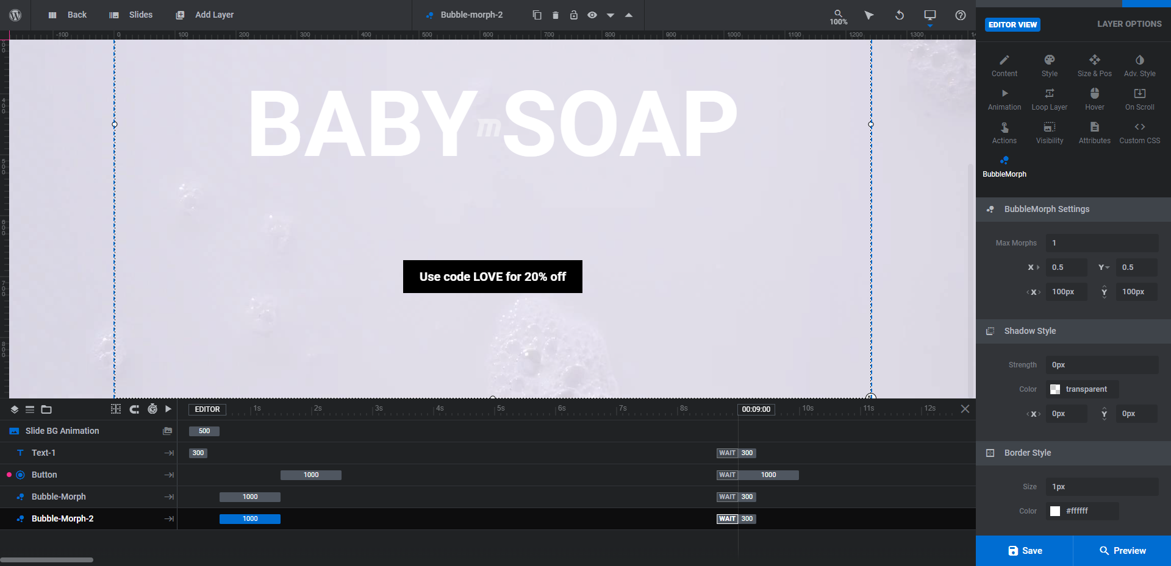Open the 100% zoom control

click(x=838, y=16)
